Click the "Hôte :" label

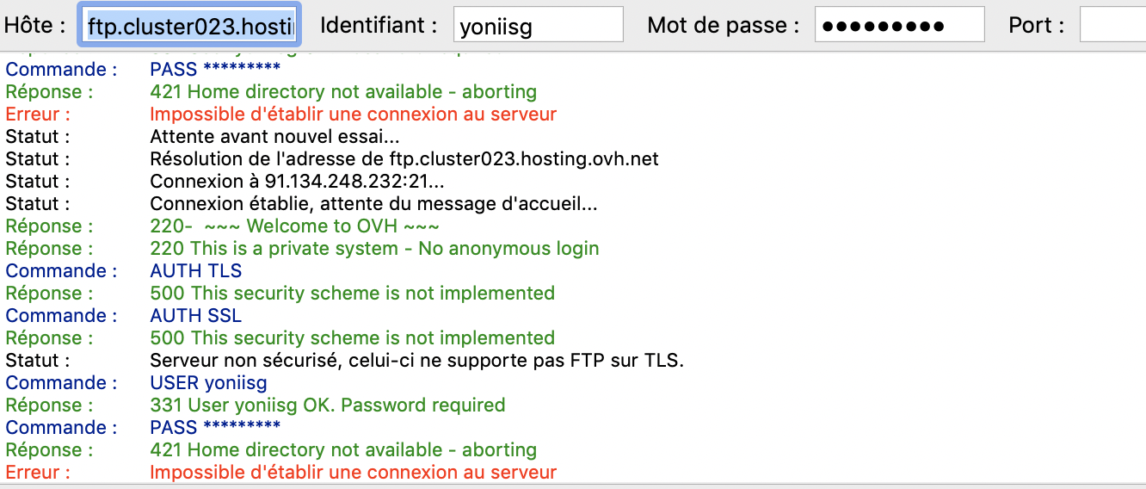[35, 26]
